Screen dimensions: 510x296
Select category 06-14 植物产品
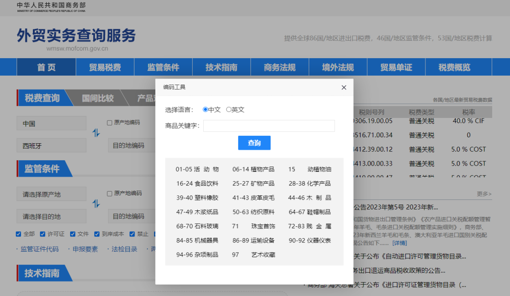point(254,169)
